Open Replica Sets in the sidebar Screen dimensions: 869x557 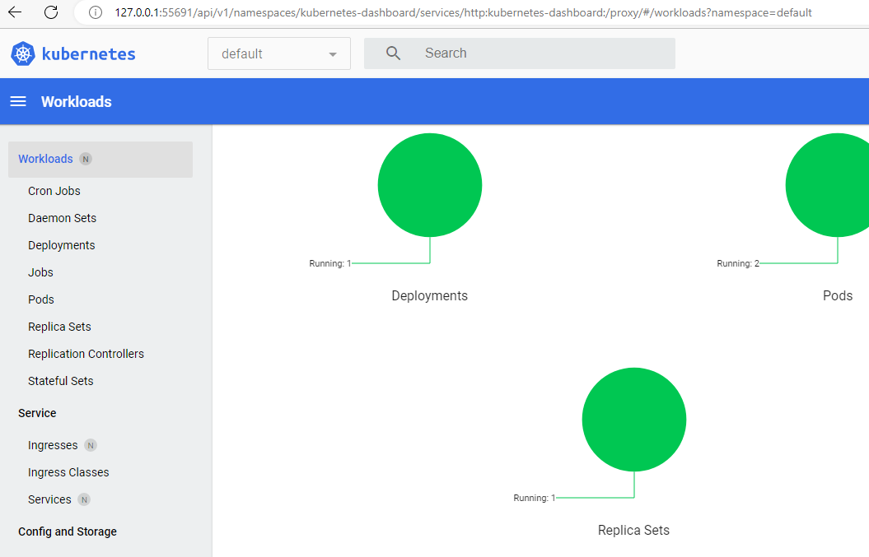pos(59,327)
